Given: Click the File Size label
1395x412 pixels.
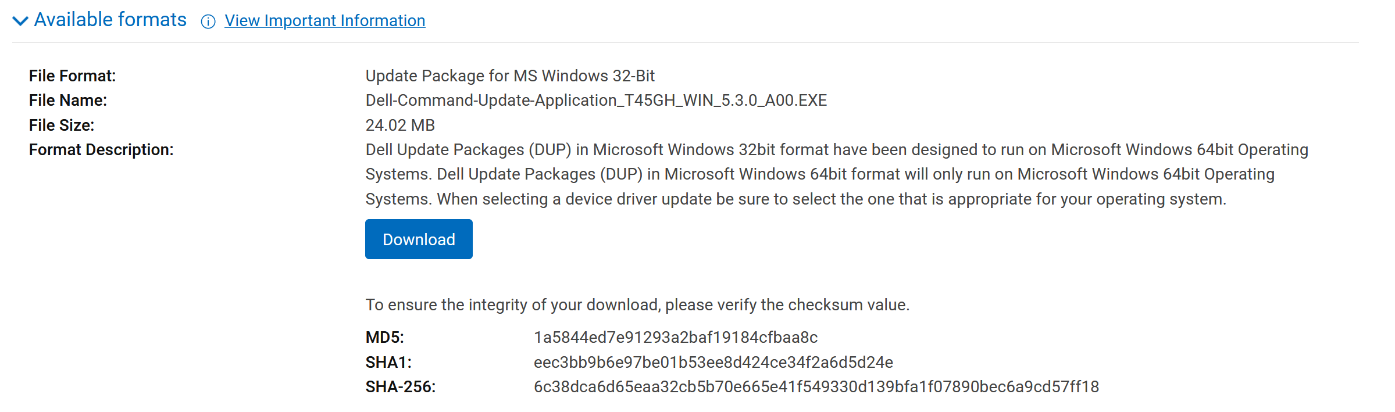Looking at the screenshot, I should pyautogui.click(x=62, y=126).
